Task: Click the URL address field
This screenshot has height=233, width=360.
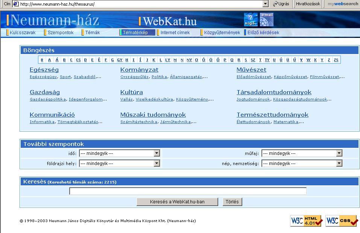Action: tap(141, 4)
